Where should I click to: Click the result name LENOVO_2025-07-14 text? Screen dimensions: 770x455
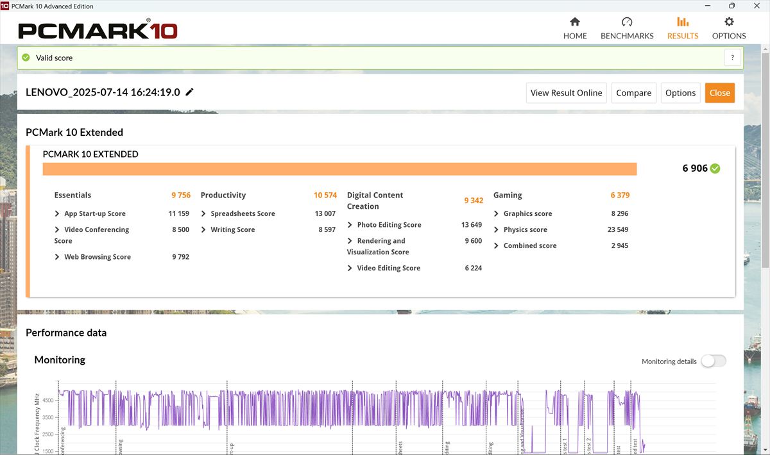pyautogui.click(x=103, y=92)
